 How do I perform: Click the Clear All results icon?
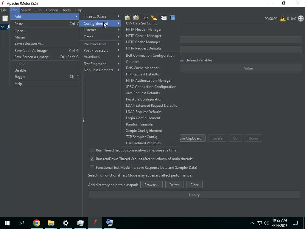pyautogui.click(x=136, y=18)
